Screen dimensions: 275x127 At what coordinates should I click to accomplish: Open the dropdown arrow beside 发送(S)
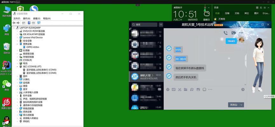coord(242,105)
